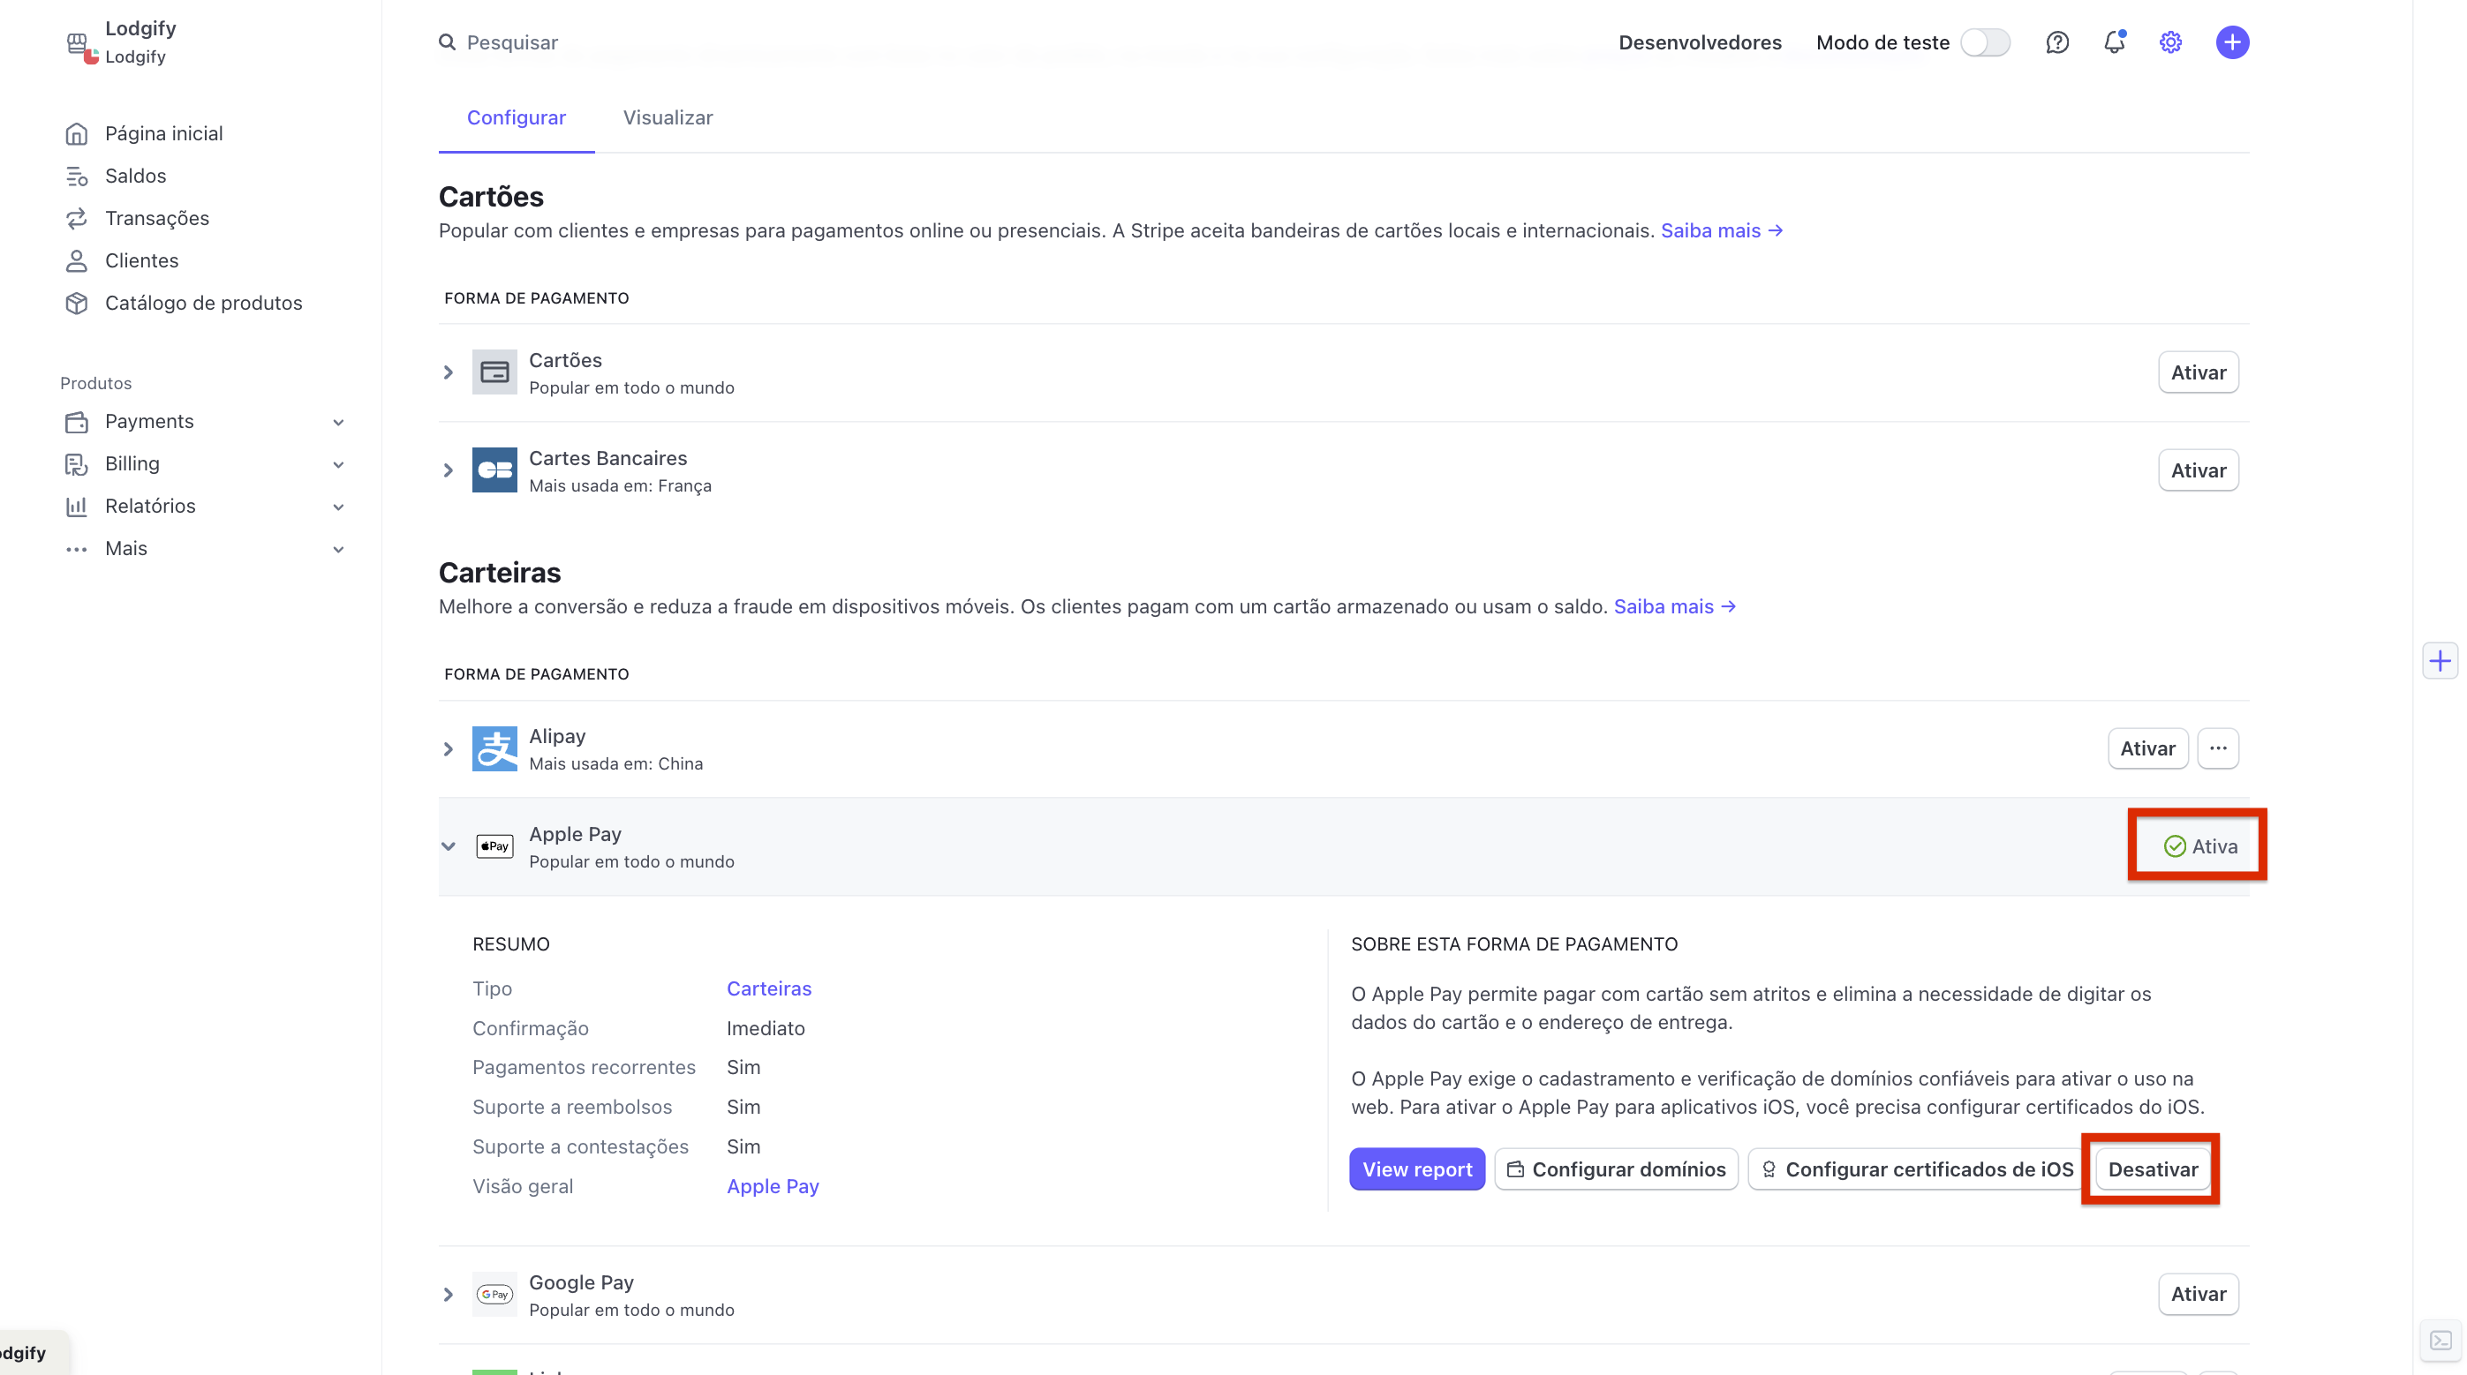Click Desativar for Apple Pay
The image size is (2467, 1375).
coord(2152,1169)
